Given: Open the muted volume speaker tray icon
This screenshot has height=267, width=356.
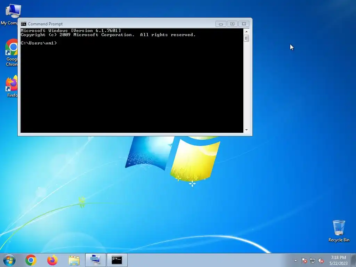Looking at the screenshot, I should [321, 260].
